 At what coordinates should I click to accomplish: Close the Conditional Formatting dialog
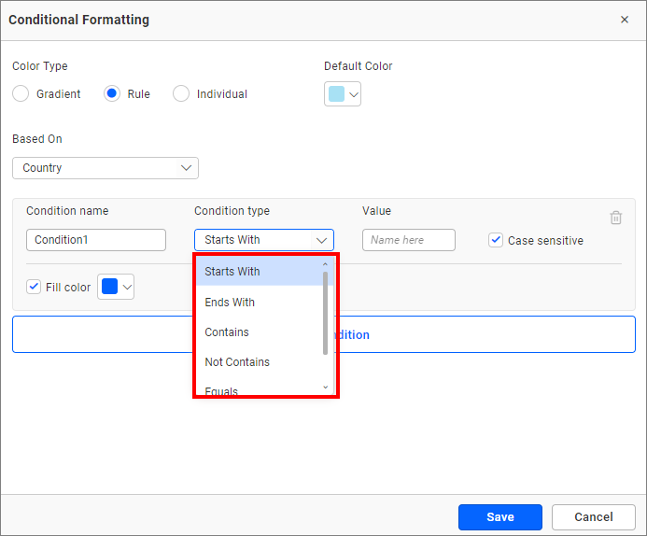click(x=625, y=20)
